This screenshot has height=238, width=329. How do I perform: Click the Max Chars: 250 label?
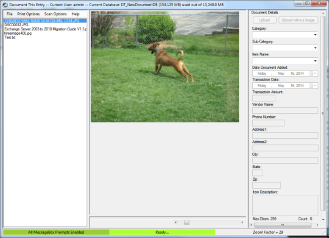point(264,219)
